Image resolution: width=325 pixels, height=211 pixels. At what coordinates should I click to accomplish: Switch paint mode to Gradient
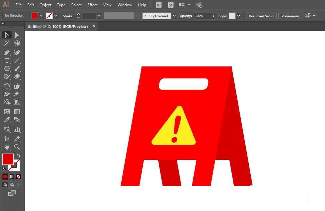12,176
